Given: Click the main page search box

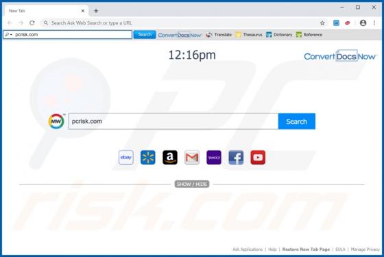Looking at the screenshot, I should [173, 121].
